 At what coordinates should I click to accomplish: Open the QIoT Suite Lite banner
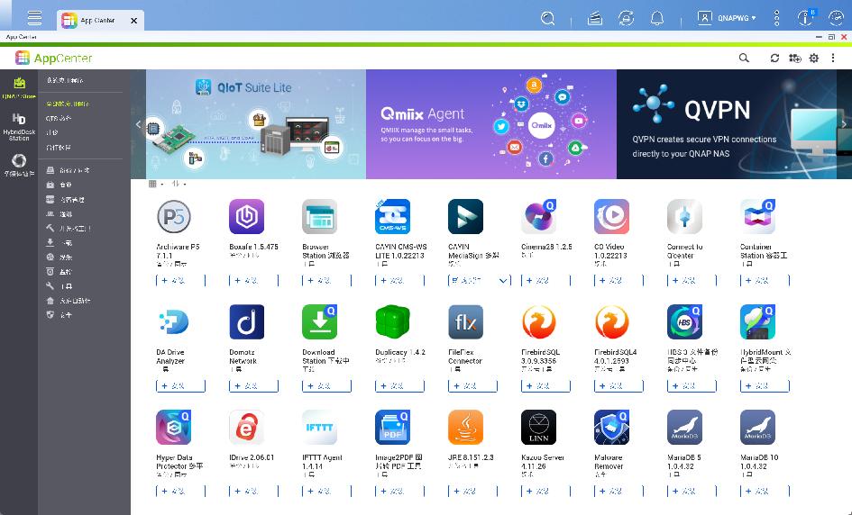pyautogui.click(x=256, y=124)
